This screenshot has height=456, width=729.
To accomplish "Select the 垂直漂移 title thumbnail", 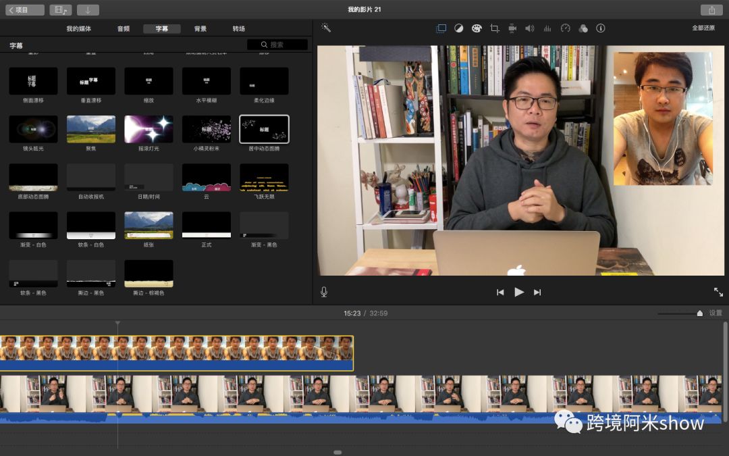I will (x=91, y=81).
